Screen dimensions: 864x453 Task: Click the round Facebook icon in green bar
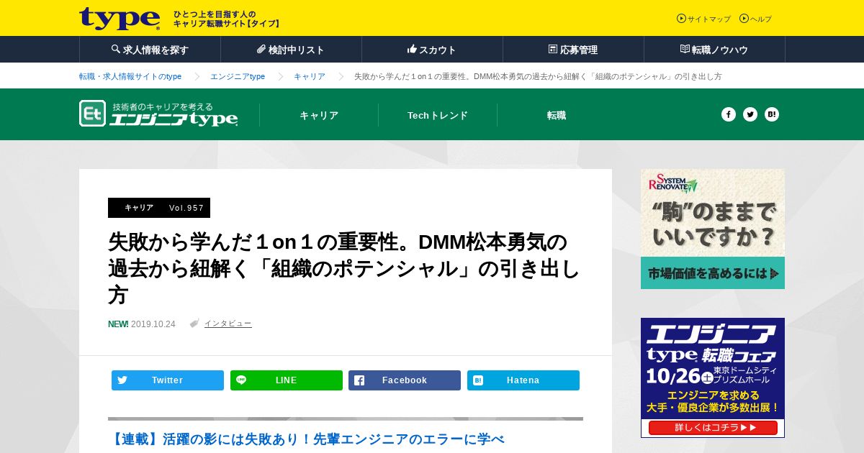[x=729, y=114]
